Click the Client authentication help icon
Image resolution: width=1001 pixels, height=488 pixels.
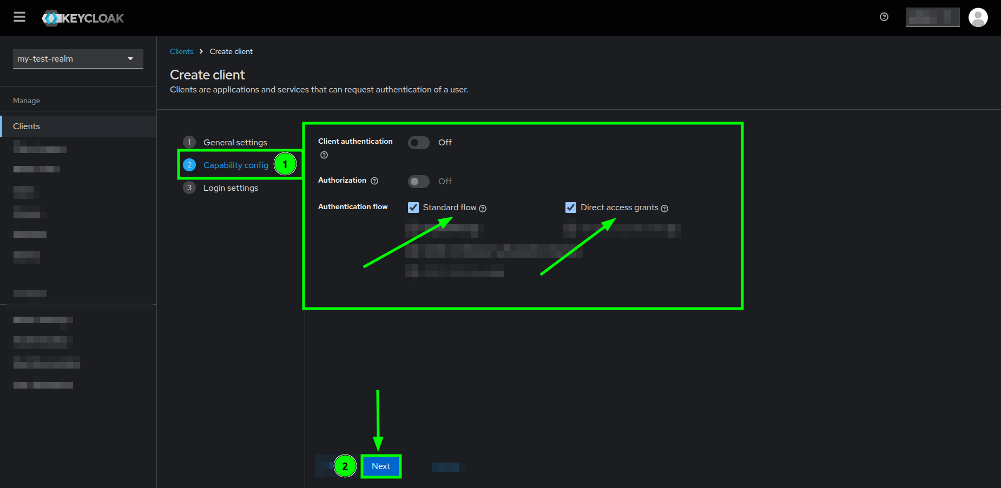(x=324, y=155)
